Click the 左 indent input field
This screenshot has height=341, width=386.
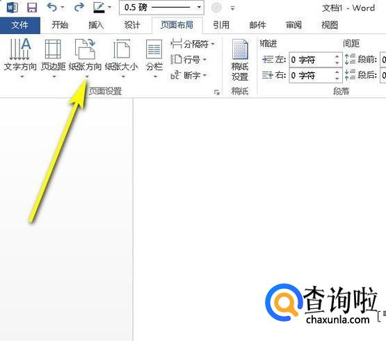coord(312,60)
